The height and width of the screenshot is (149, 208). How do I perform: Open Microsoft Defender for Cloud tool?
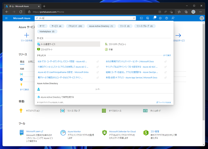point(122,131)
